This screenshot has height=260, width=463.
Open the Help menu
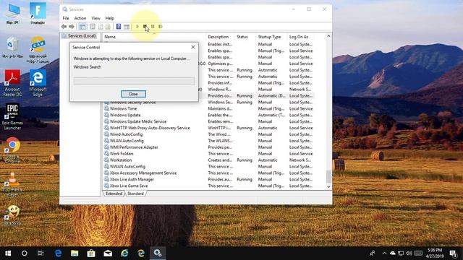[109, 18]
